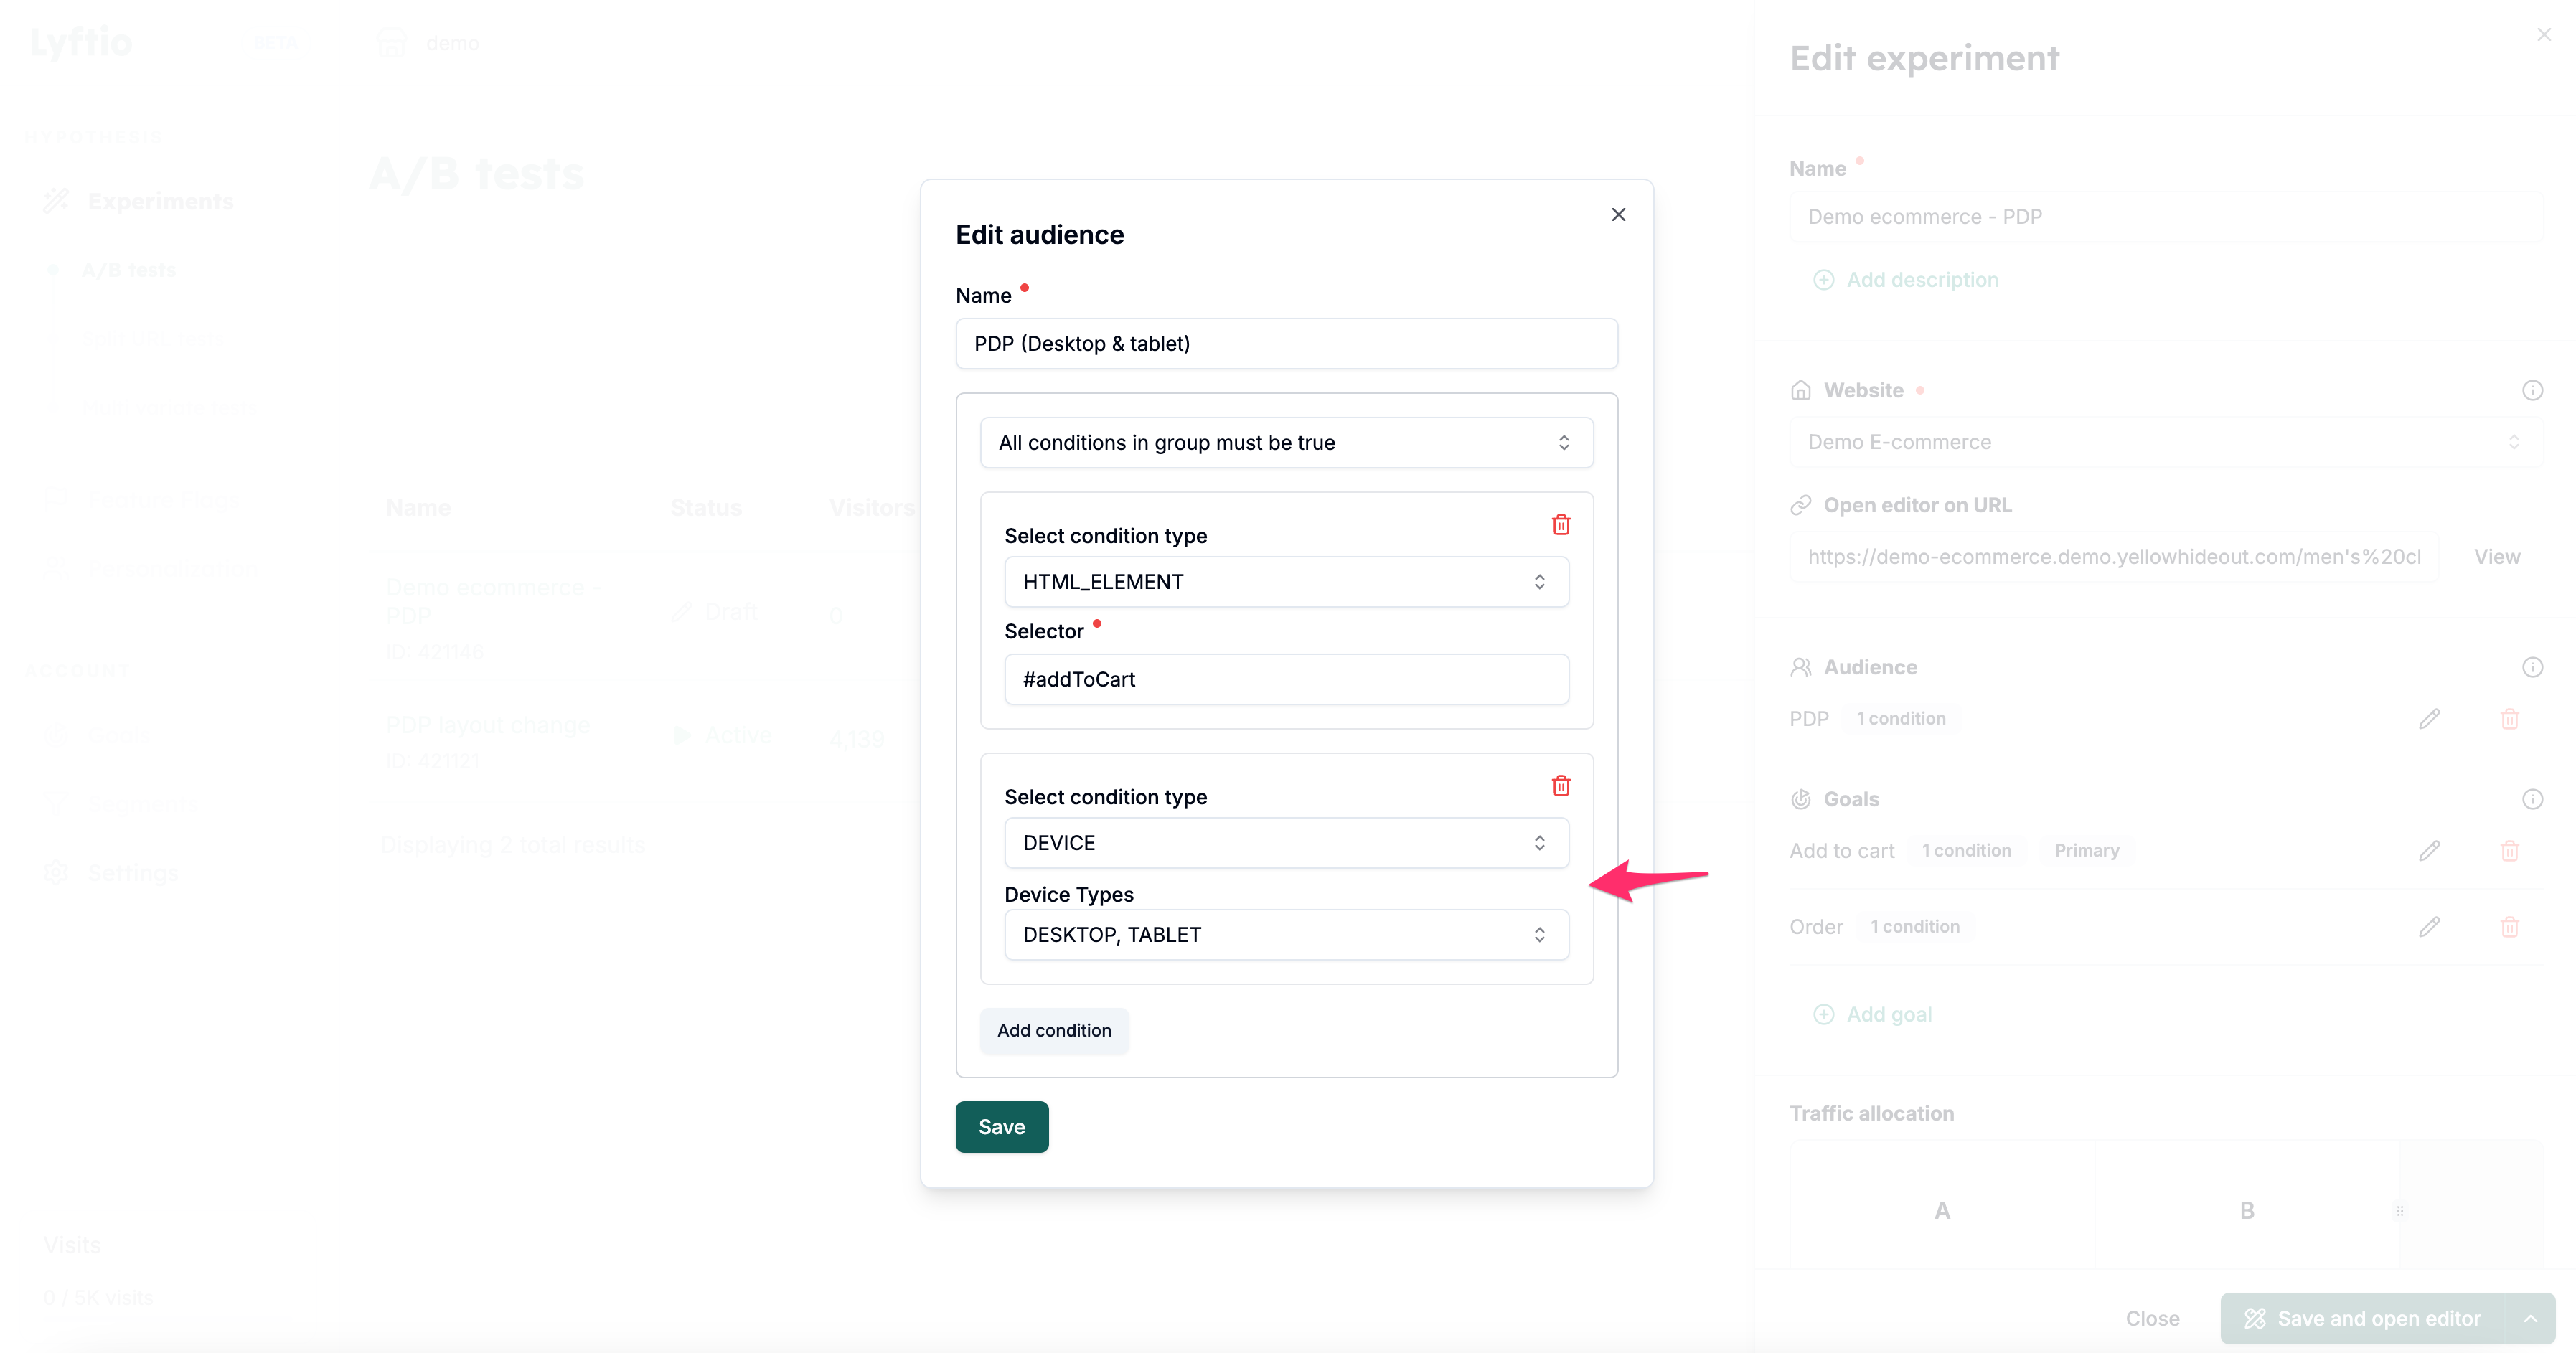Click the Add goal link
2576x1353 pixels.
pos(1888,1014)
